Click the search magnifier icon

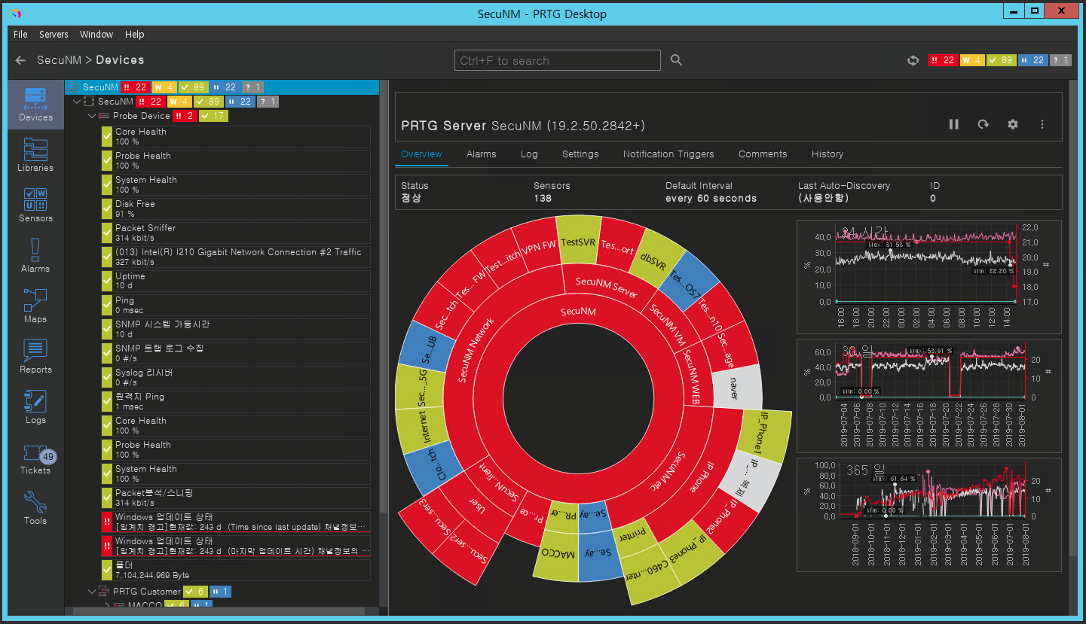676,60
